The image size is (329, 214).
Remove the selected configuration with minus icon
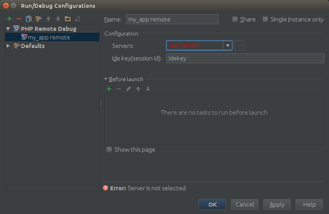coord(19,19)
